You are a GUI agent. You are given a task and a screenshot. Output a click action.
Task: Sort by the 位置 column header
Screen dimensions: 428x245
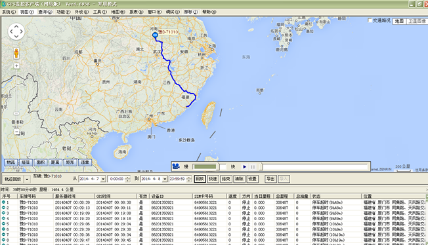(394, 197)
